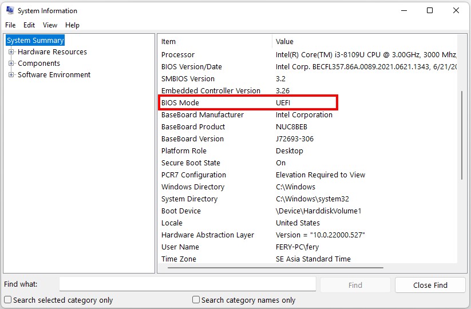Select the SMBIOS Version row
This screenshot has width=471, height=309.
307,78
